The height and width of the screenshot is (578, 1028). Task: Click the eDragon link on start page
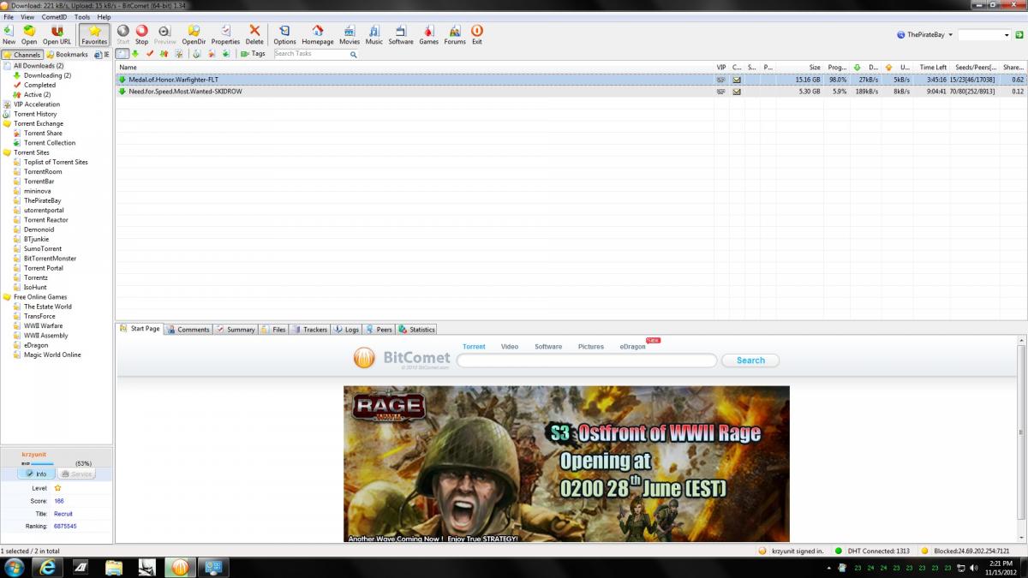pos(632,347)
